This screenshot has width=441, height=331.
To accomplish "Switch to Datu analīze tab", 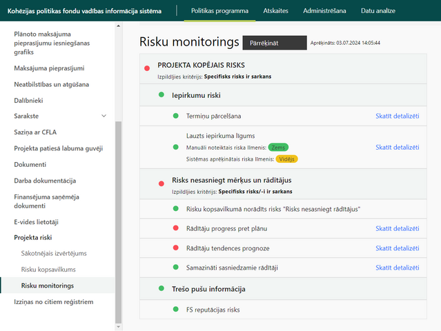I will (x=378, y=10).
